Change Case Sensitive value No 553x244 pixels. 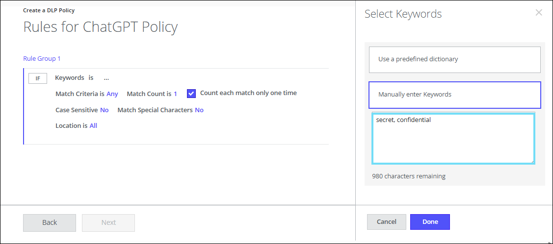(x=105, y=110)
